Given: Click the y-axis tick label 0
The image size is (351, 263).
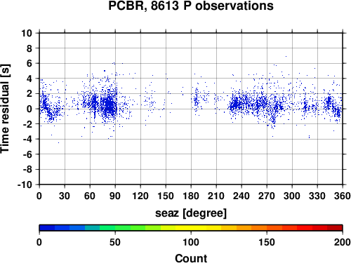Looking at the screenshot, I should tap(29, 109).
